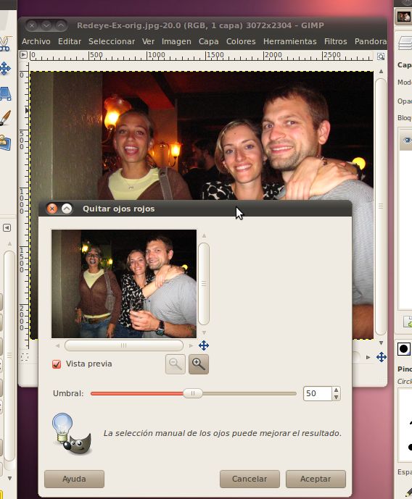
Task: Toggle layer visibility eye icon
Action: [407, 140]
